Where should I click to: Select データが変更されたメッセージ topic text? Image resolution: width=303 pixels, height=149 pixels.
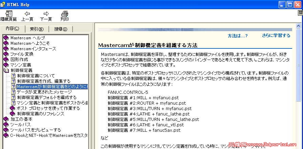(x=44, y=92)
